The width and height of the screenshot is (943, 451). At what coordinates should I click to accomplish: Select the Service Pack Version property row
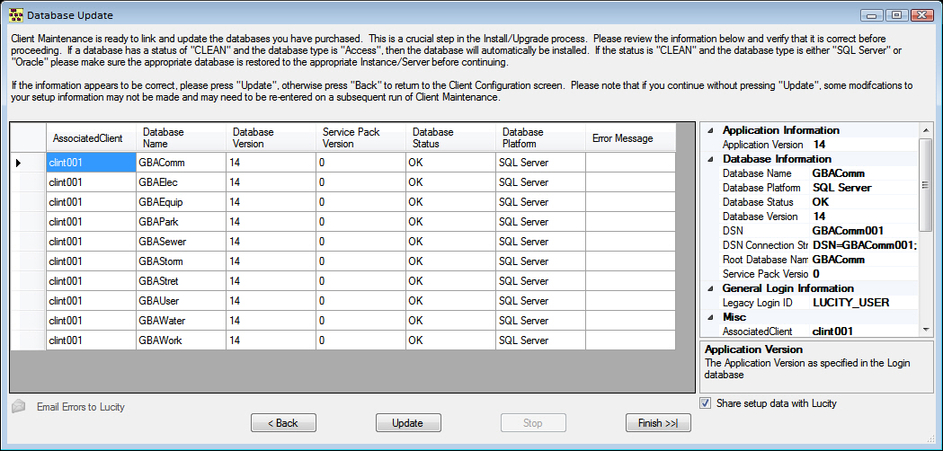[x=817, y=274]
